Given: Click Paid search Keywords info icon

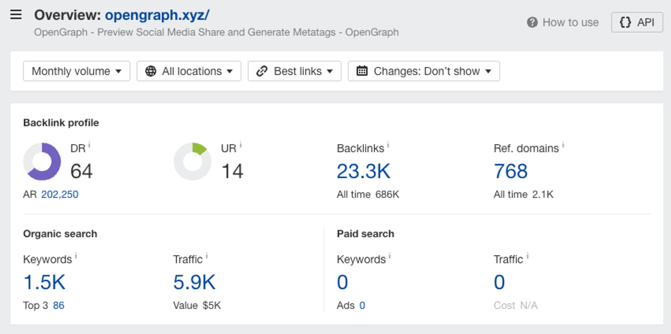Looking at the screenshot, I should [390, 256].
